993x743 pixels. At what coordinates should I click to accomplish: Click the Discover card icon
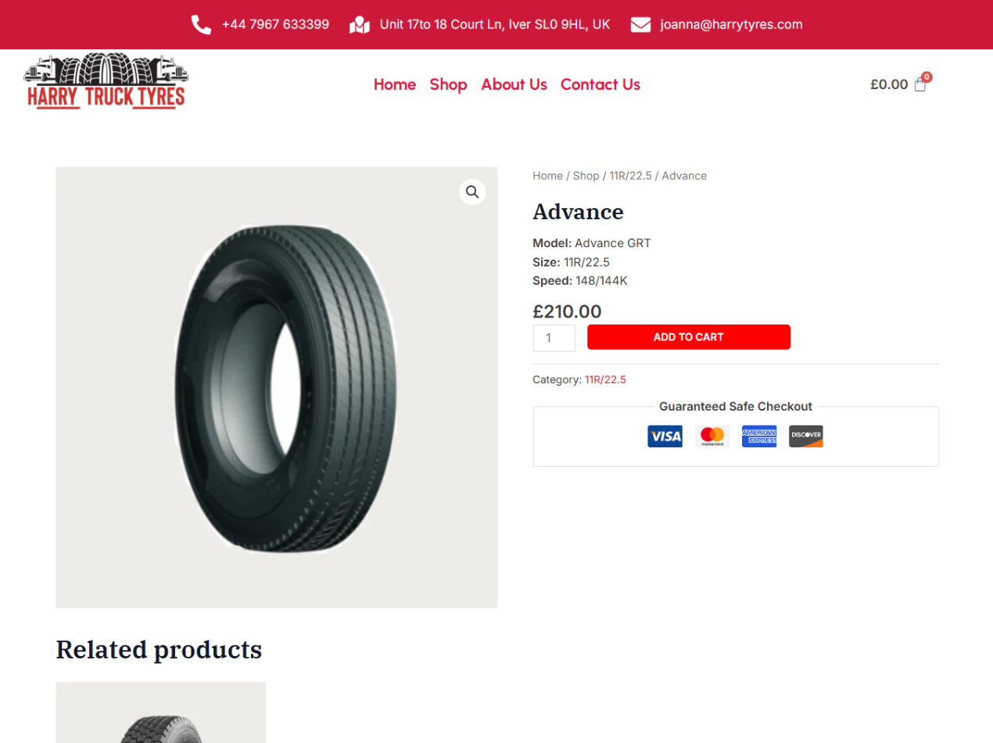[x=806, y=436]
